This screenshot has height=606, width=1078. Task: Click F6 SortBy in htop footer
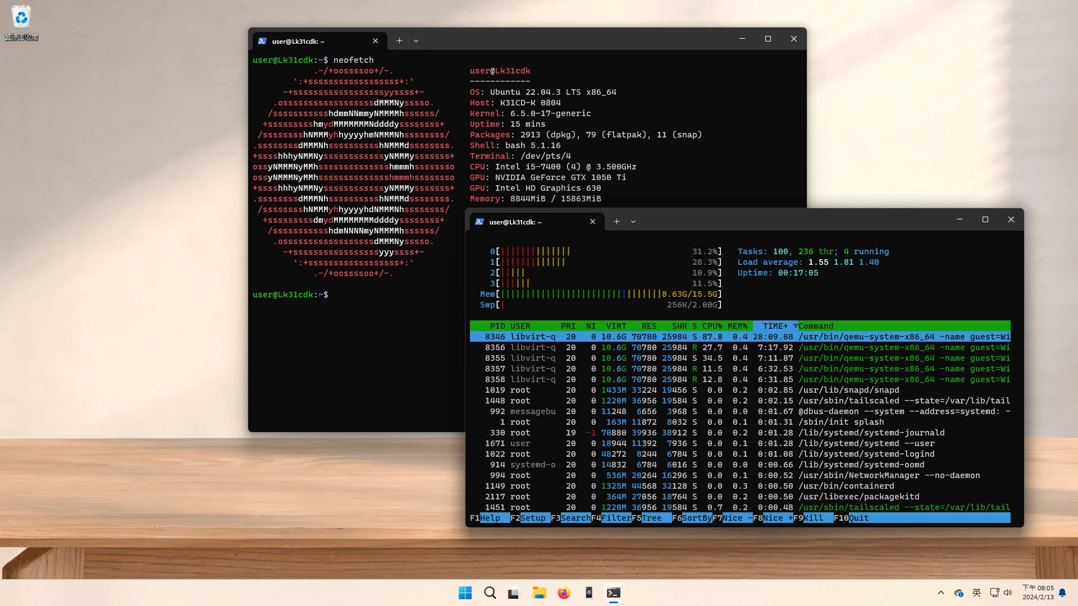(696, 518)
